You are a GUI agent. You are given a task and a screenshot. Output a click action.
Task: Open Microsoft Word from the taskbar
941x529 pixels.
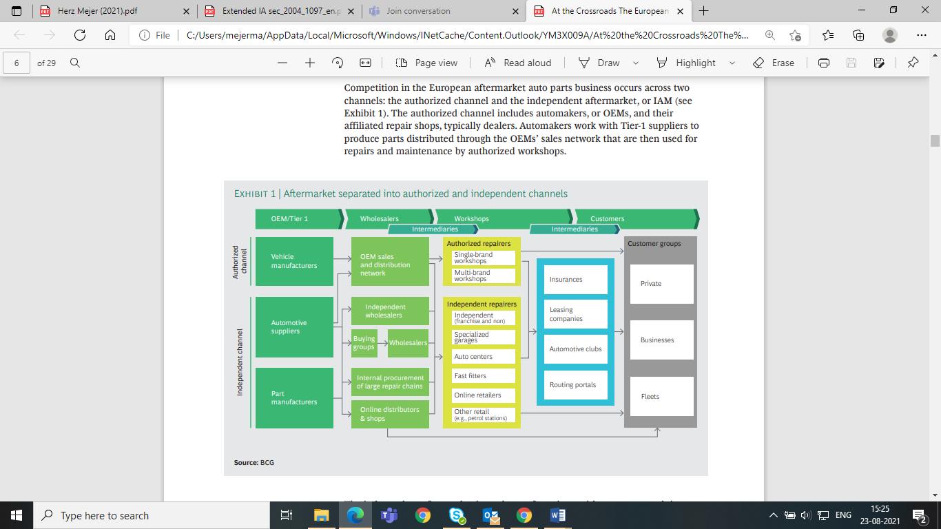(x=557, y=515)
